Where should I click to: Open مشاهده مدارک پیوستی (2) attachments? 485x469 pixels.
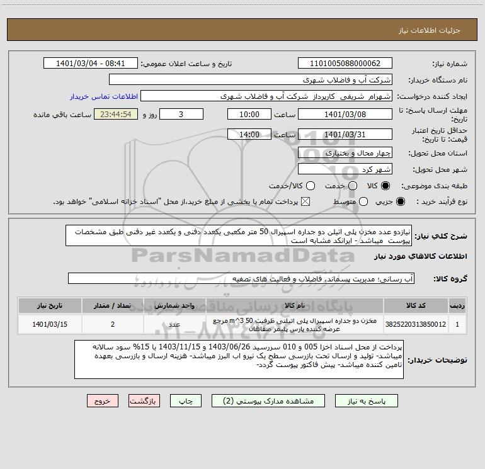[x=268, y=400]
